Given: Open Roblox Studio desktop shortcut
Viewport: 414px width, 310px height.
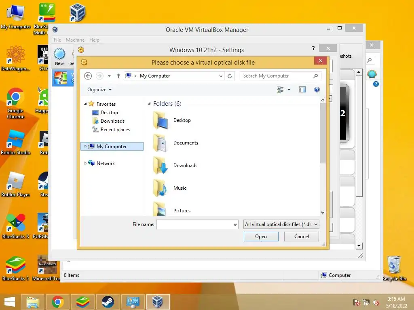Looking at the screenshot, I should [x=16, y=142].
